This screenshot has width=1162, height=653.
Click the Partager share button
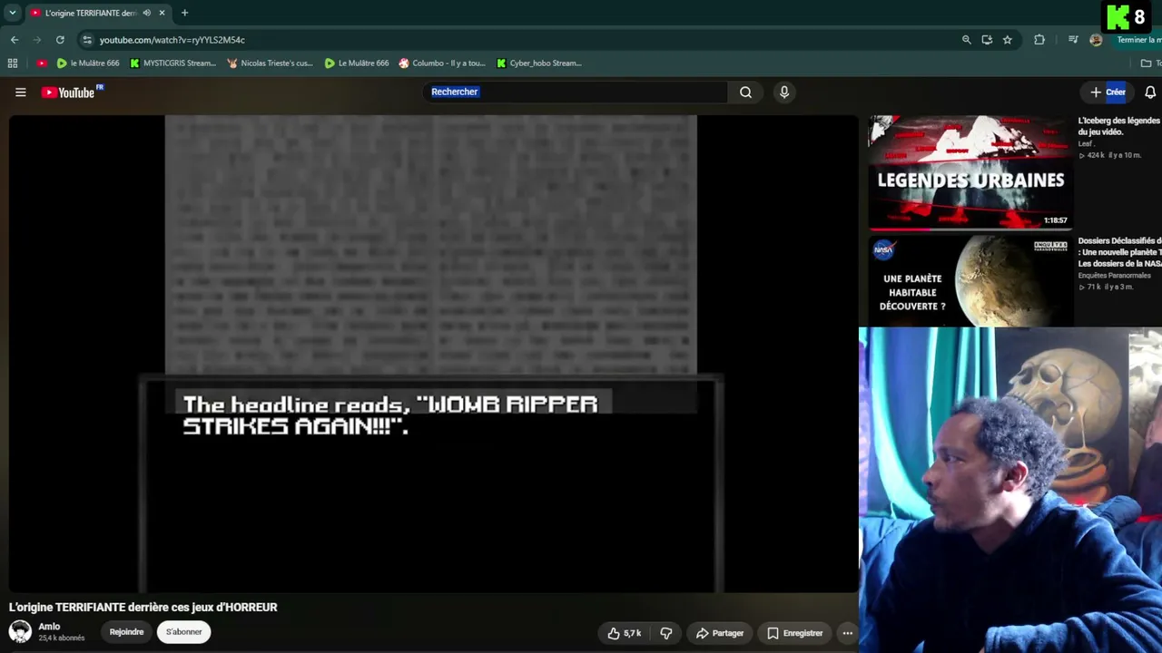(719, 633)
